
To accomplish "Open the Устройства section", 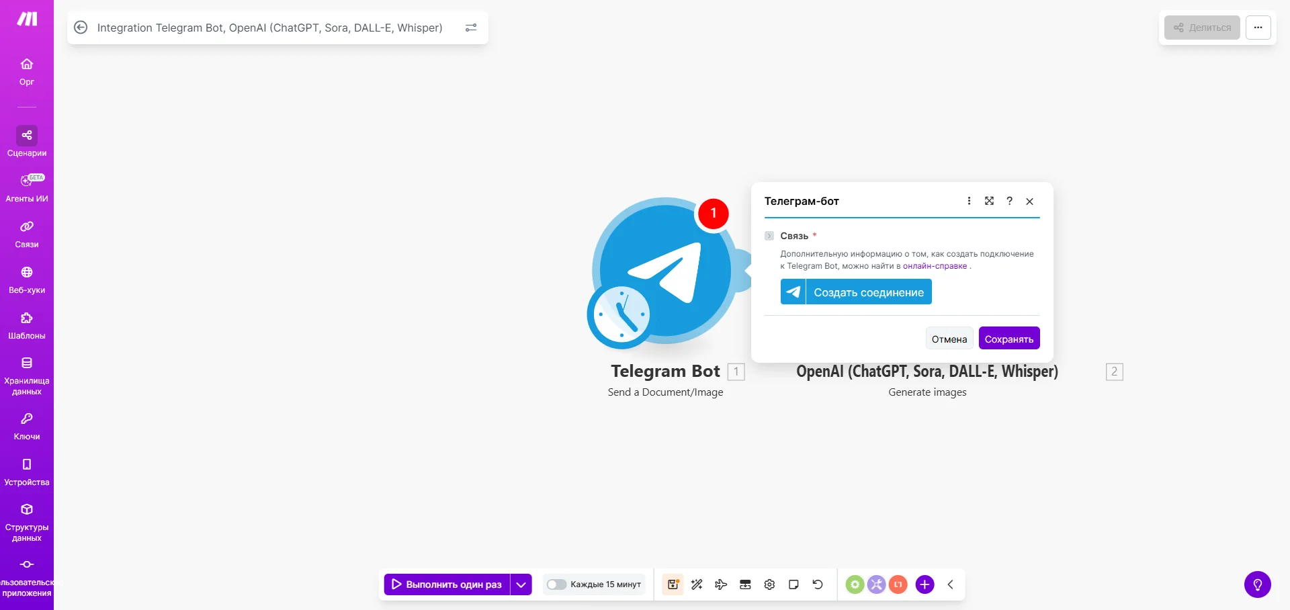I will [x=27, y=472].
